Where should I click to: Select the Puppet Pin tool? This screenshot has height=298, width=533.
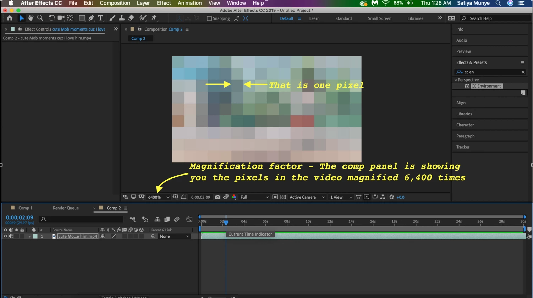[x=154, y=18]
